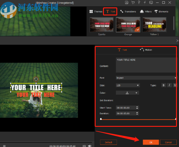The height and width of the screenshot is (147, 179).
Task: Click the orange duration slider track
Action: tap(138, 119)
